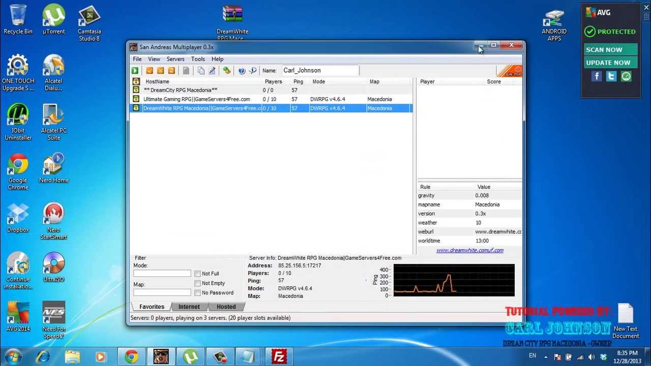Click the Name field containing Carl_Johnson
Screen dimensions: 651x366
(320, 71)
